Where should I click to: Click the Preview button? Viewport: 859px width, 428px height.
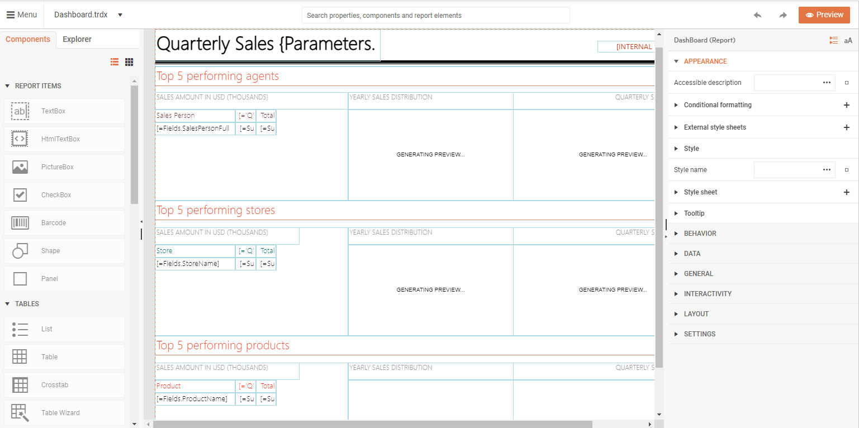click(824, 15)
